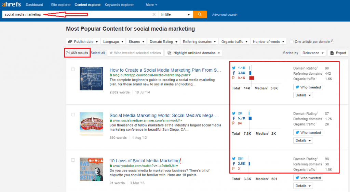Tick checkbox for 10 Laws of Social Media Marketing

pos(73,160)
